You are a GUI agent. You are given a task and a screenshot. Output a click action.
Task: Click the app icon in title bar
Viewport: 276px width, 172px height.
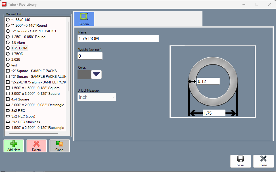pos(4,4)
